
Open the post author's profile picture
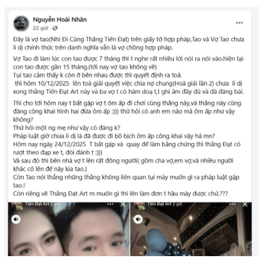click(21, 23)
